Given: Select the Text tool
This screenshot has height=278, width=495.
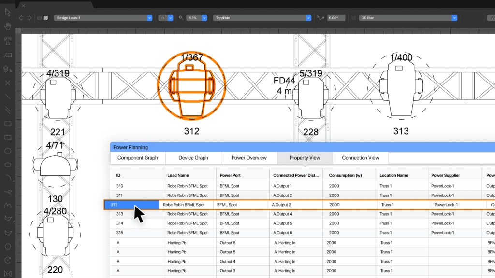Looking at the screenshot, I should [8, 41].
